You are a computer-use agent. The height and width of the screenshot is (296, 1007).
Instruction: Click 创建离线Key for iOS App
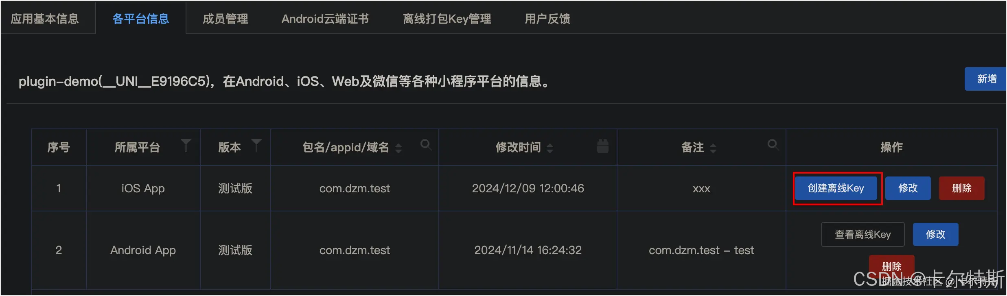tap(836, 188)
